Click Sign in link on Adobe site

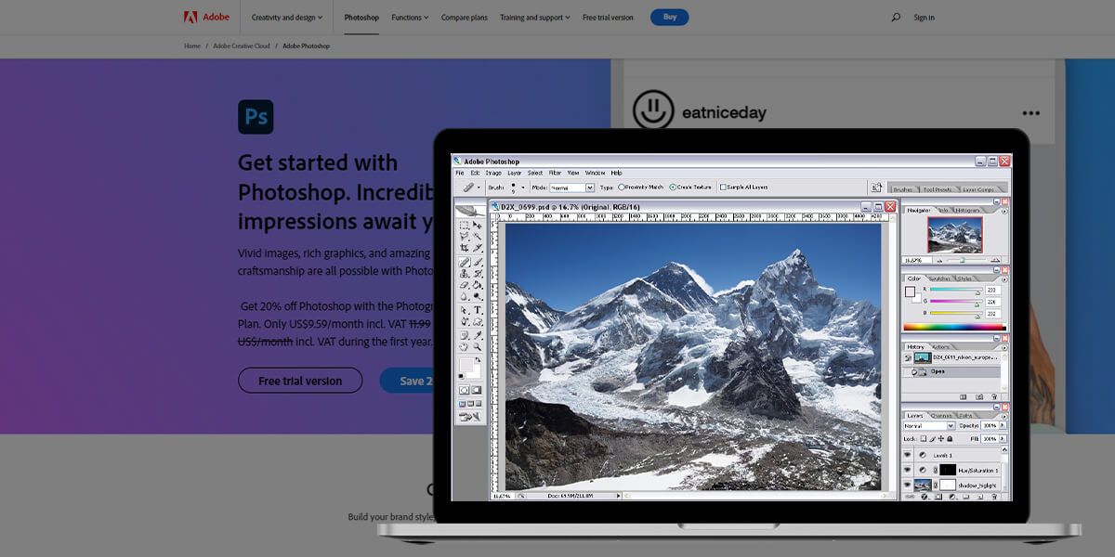[924, 17]
